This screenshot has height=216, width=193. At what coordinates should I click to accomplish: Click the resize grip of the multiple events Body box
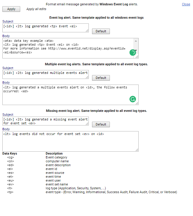[137, 104]
